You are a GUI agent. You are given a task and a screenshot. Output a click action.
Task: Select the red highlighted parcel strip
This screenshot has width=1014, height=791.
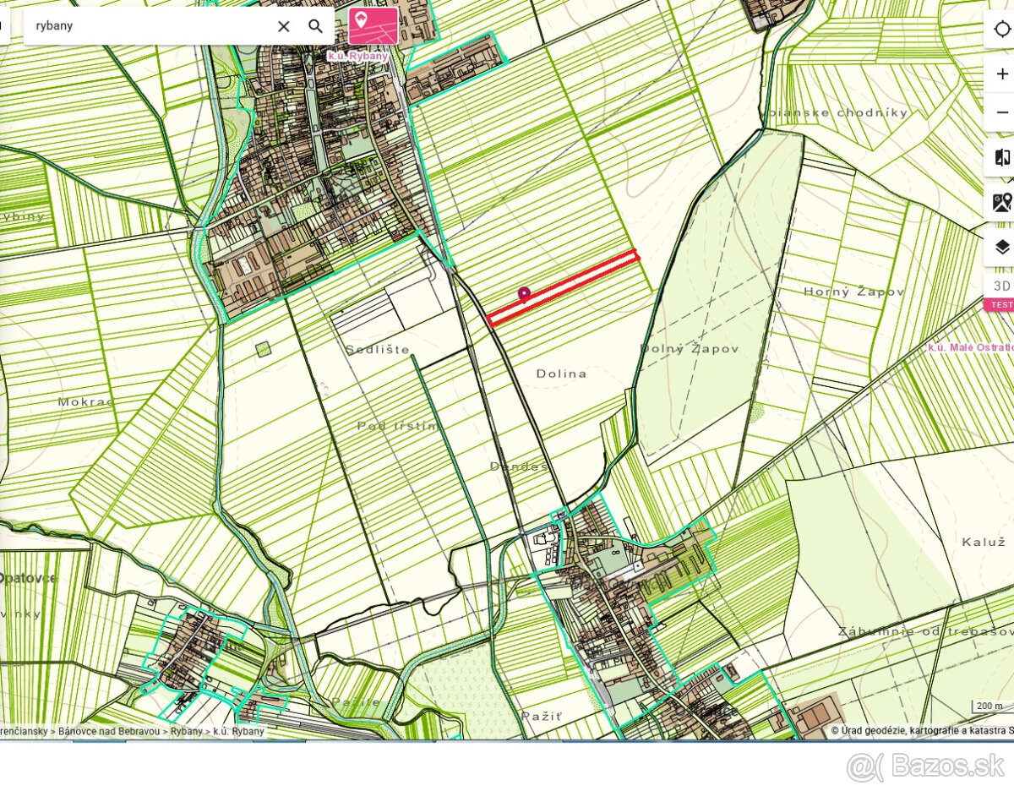pos(591,277)
